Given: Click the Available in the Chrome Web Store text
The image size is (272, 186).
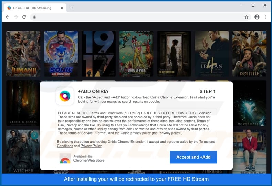Looking at the screenshot, I should click(88, 159).
